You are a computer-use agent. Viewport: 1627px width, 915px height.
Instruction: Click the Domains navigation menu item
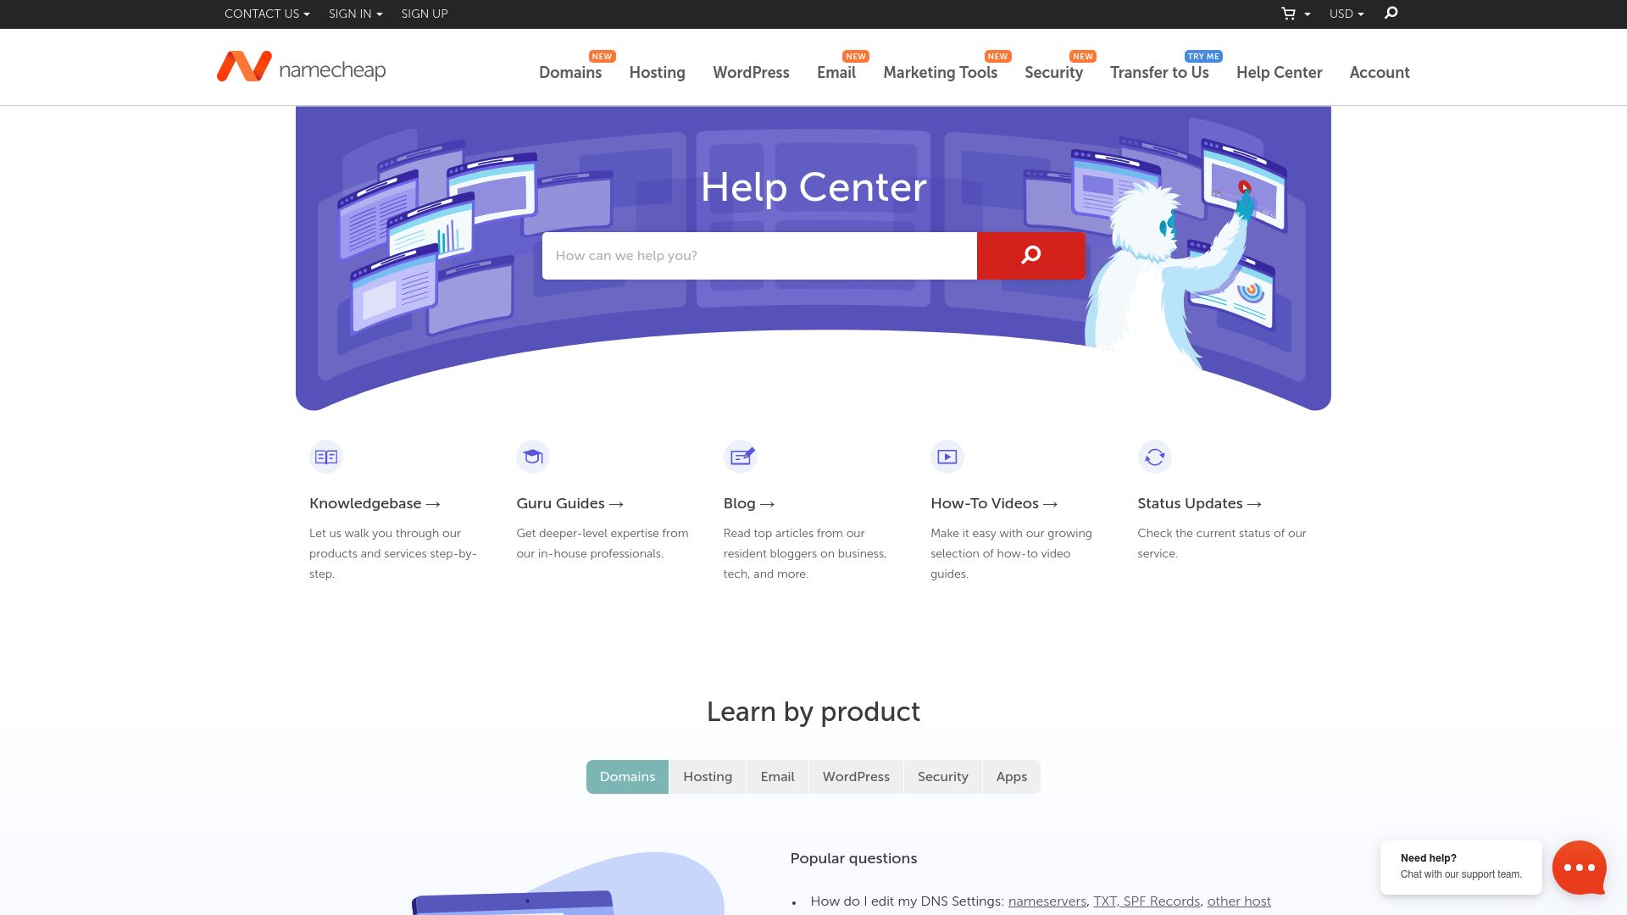(x=571, y=73)
